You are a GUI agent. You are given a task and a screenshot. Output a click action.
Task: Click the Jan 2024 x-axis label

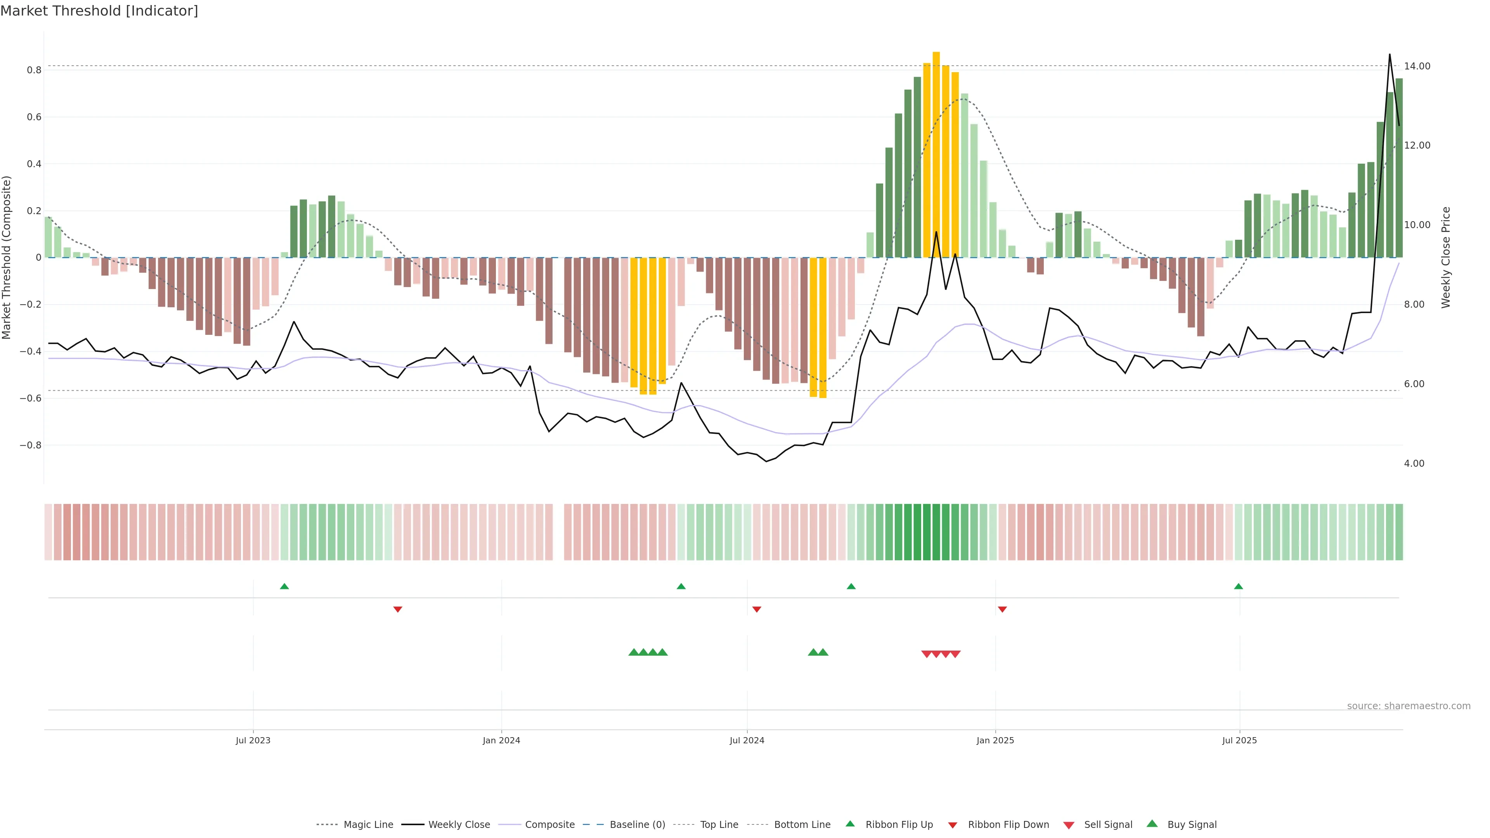point(501,740)
